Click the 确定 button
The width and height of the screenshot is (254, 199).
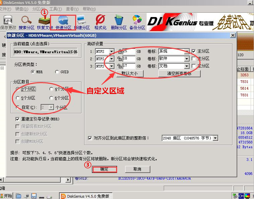pos(104,169)
